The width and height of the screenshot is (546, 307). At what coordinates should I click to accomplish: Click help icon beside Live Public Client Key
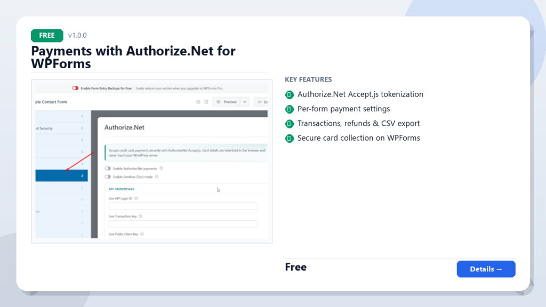tap(142, 235)
